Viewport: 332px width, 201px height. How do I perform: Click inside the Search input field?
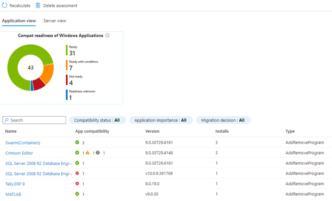pyautogui.click(x=34, y=120)
